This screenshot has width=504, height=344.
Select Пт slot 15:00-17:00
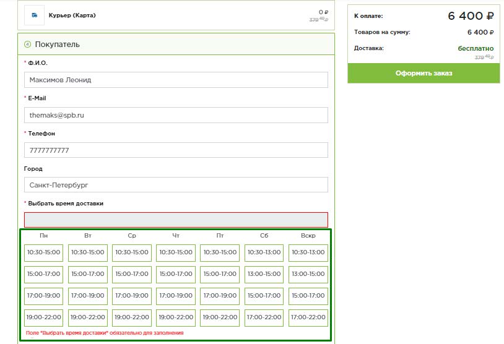point(220,274)
